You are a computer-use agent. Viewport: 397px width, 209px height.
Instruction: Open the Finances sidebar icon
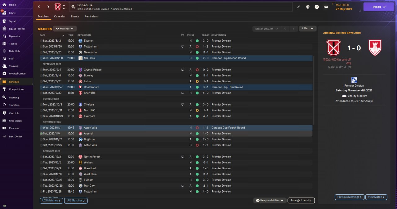coord(4,128)
